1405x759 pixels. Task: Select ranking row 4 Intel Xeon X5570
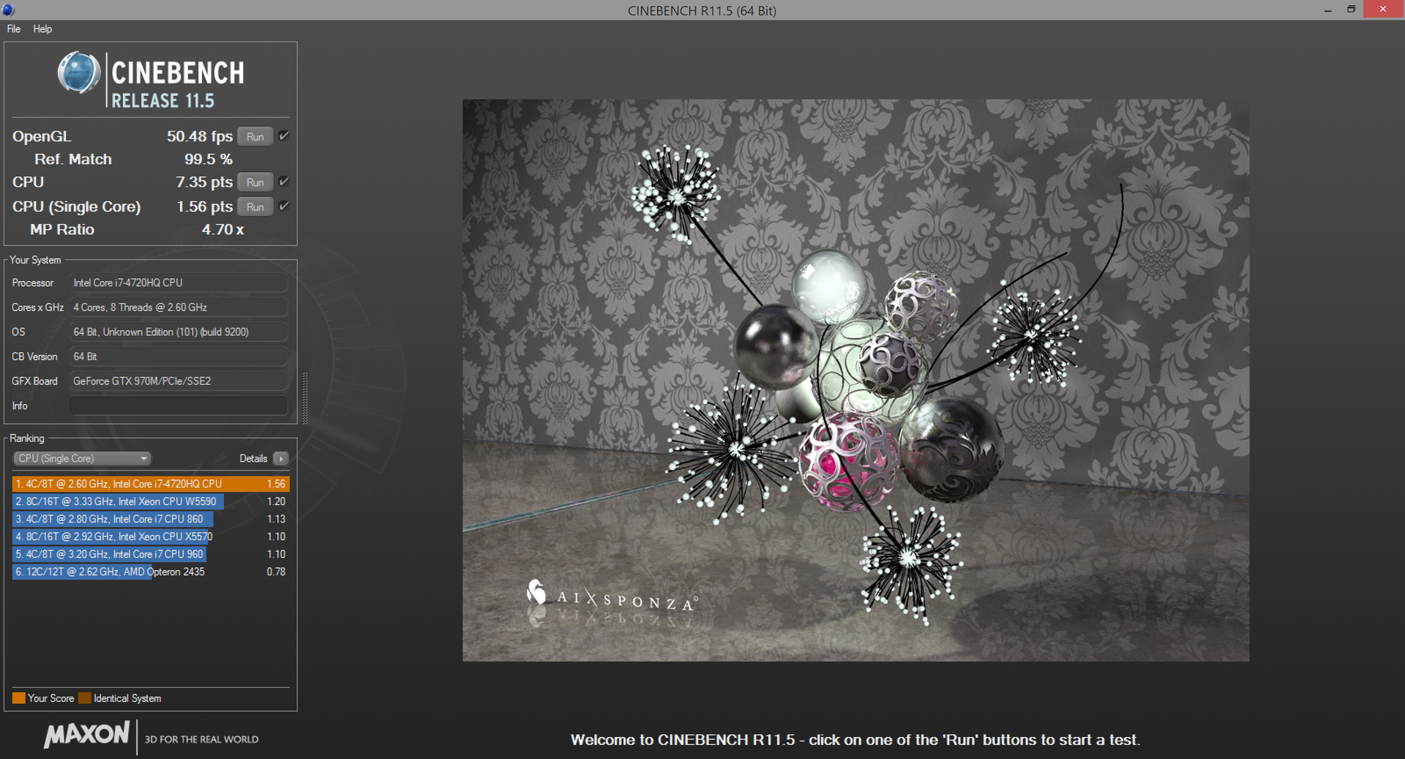pyautogui.click(x=151, y=536)
